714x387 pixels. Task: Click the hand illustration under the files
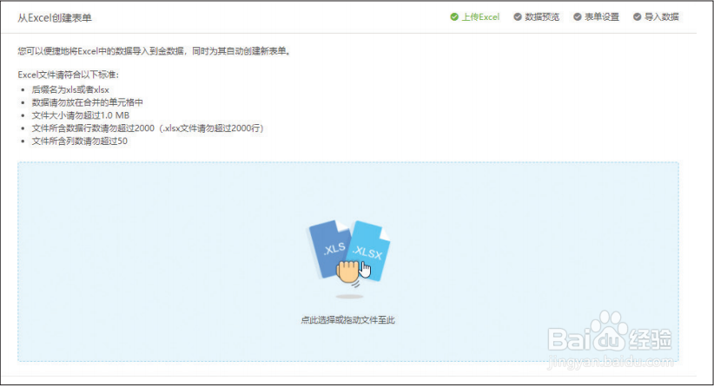(348, 272)
